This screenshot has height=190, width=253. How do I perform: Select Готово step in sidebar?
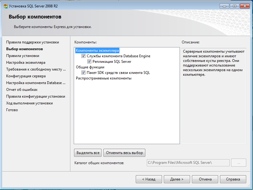tap(12, 110)
